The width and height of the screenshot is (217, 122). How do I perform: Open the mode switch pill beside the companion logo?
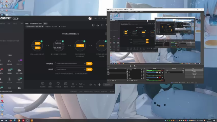click(16, 18)
